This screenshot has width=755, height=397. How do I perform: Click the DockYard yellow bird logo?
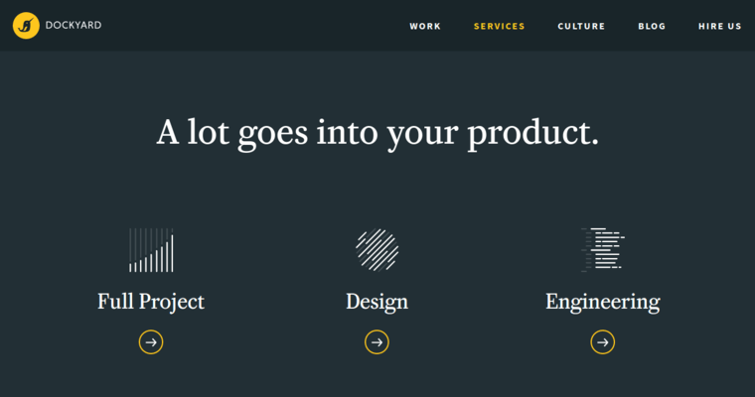pyautogui.click(x=26, y=26)
